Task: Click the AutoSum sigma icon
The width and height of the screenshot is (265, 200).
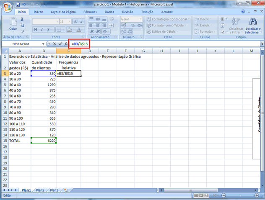Action: pos(222,19)
